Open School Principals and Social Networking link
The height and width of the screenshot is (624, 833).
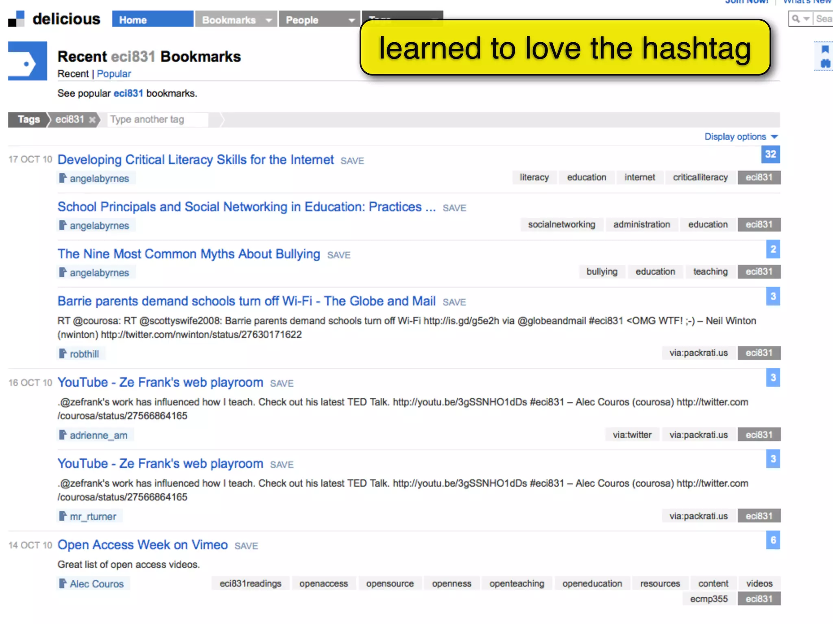246,207
